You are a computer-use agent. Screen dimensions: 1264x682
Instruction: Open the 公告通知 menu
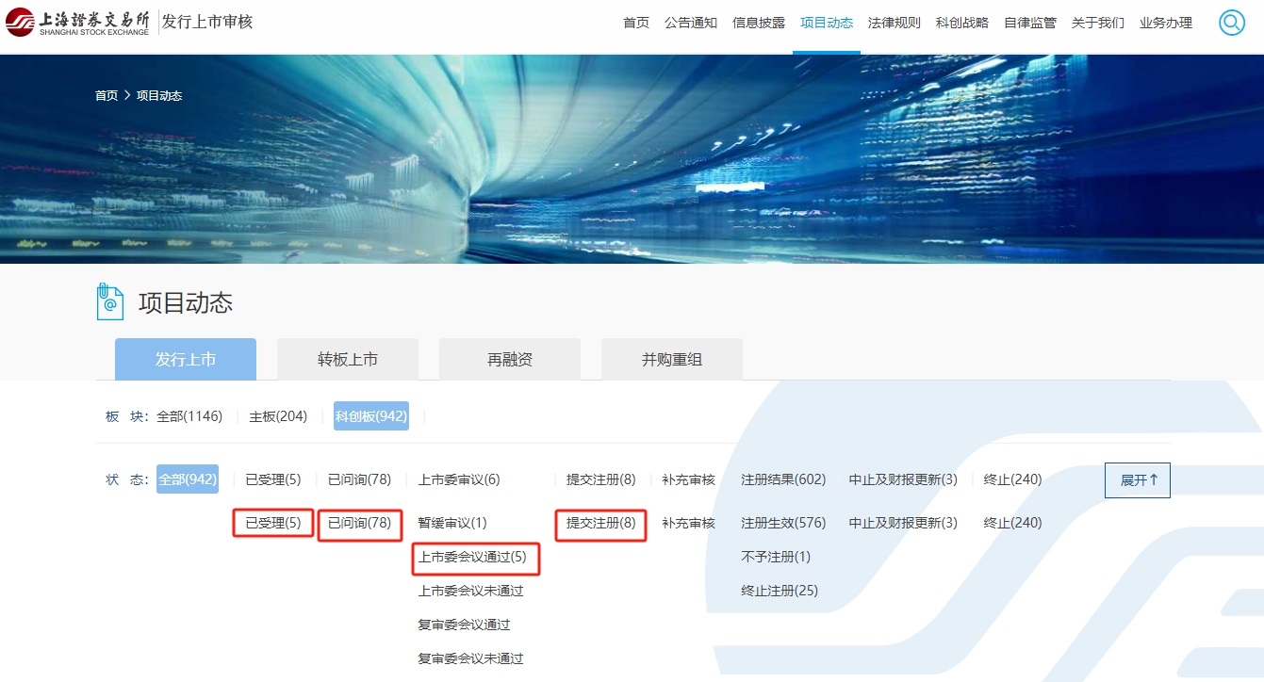click(691, 23)
